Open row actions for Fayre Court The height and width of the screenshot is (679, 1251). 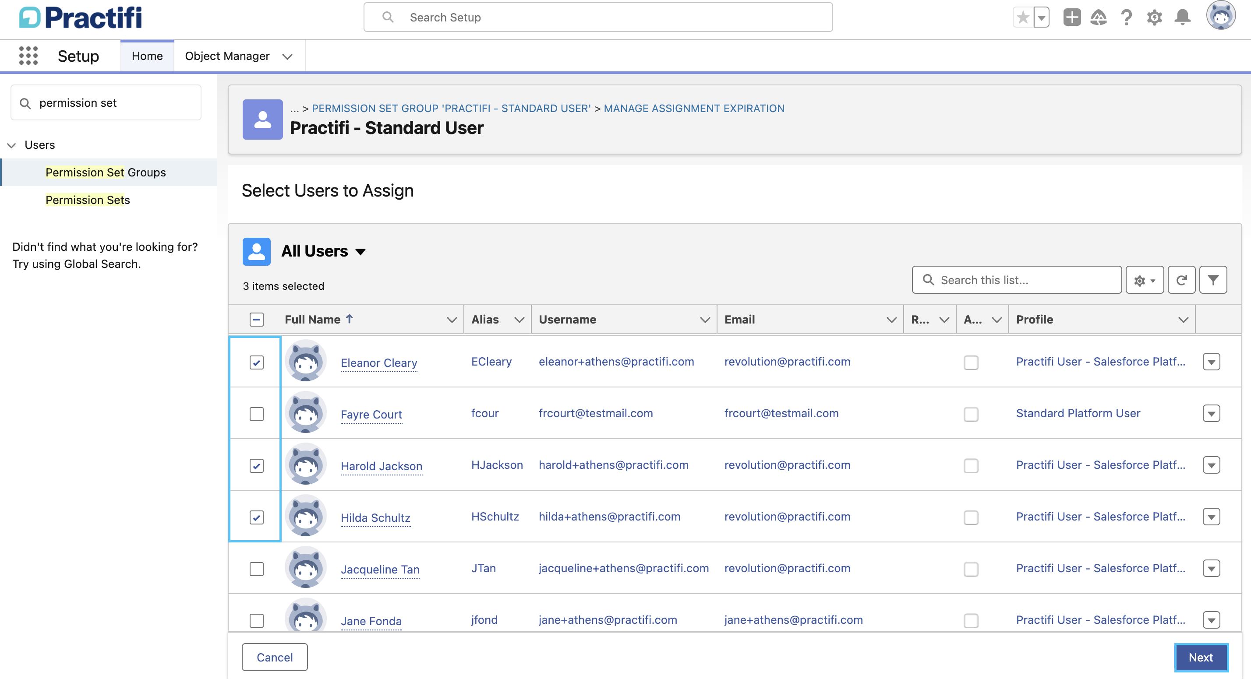tap(1211, 414)
